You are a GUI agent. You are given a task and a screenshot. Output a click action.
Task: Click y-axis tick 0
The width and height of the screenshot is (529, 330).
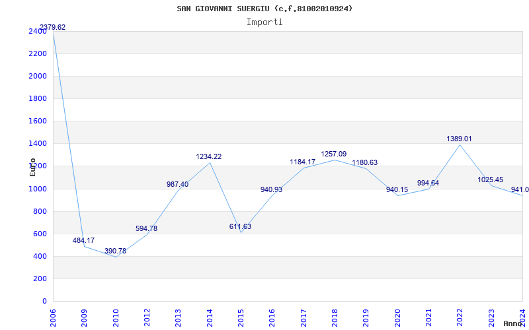pyautogui.click(x=45, y=302)
